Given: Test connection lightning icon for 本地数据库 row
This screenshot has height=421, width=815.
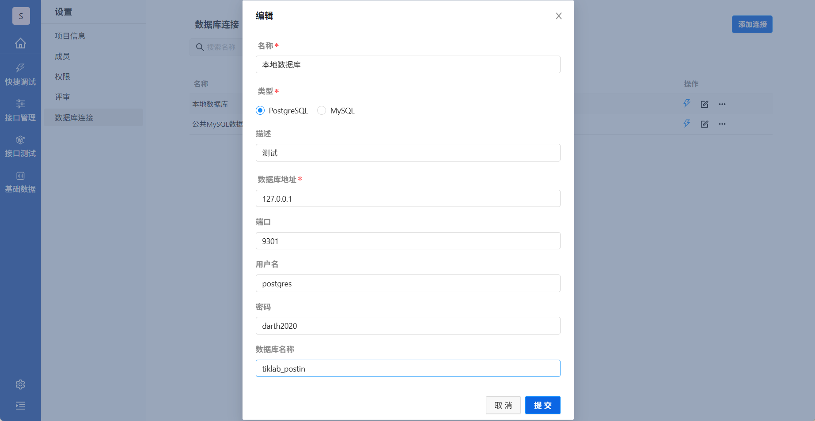Looking at the screenshot, I should point(687,104).
